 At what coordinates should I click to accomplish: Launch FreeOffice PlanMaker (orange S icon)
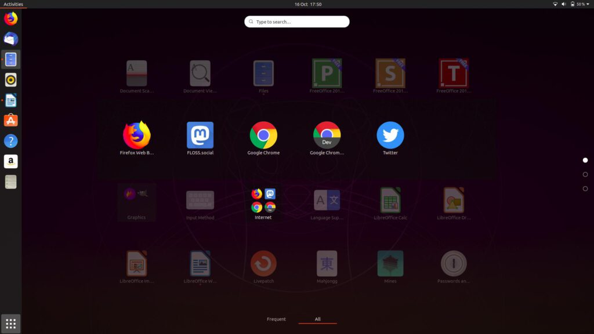(390, 73)
